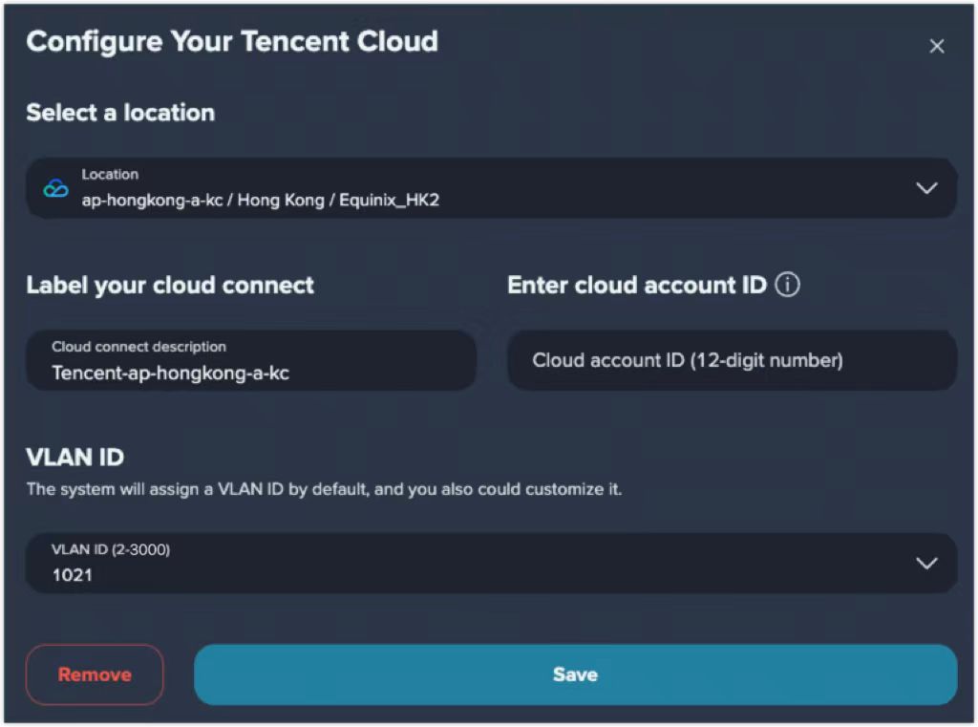Click the 'VLAN ID' section heading
The image size is (978, 727).
pyautogui.click(x=74, y=458)
